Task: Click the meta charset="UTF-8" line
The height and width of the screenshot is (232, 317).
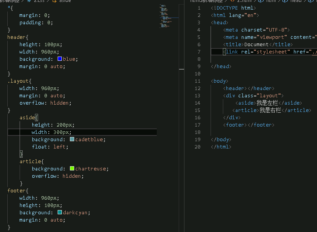Action: [x=256, y=30]
